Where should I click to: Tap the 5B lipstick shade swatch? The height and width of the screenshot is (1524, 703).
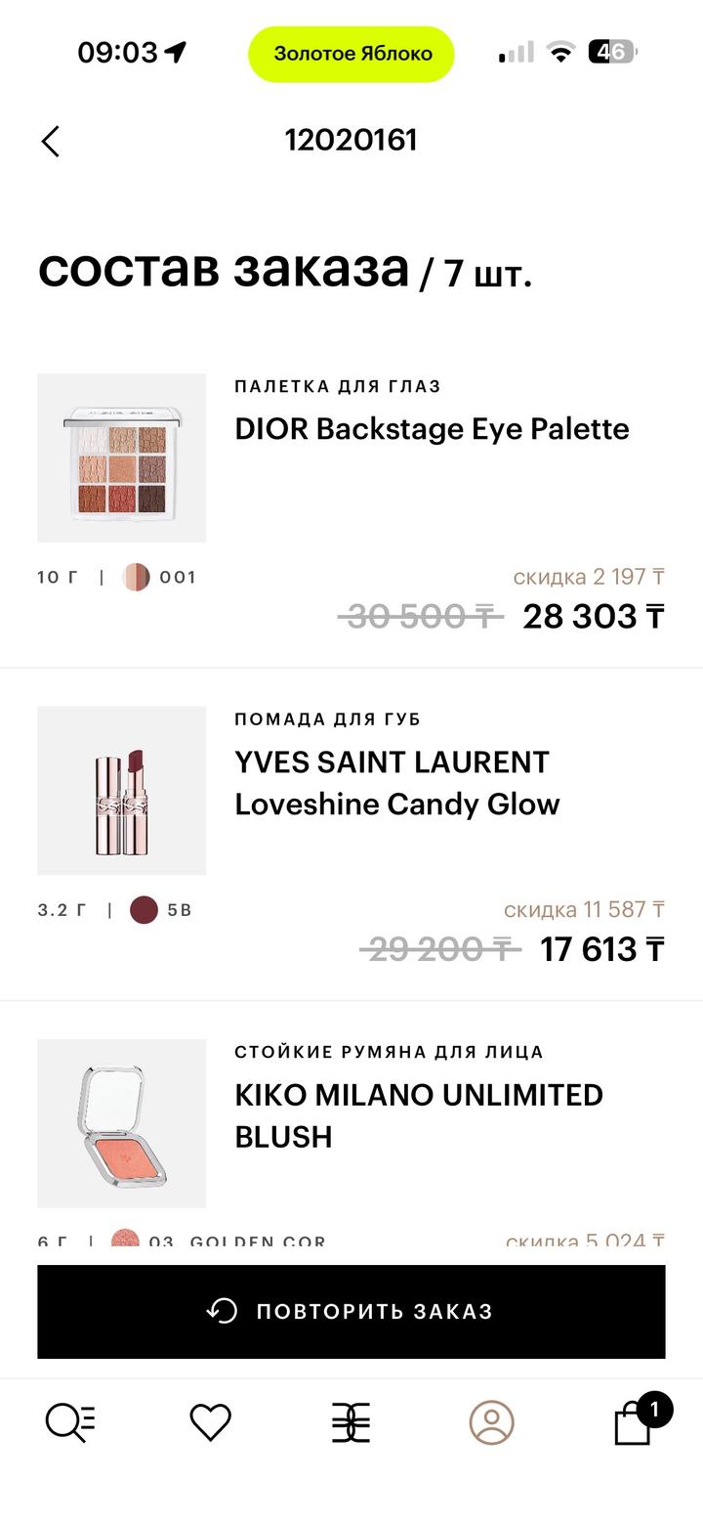coord(144,910)
